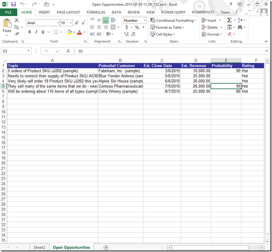This screenshot has width=272, height=252.
Task: Toggle Bottom Align for cell
Action: point(106,20)
